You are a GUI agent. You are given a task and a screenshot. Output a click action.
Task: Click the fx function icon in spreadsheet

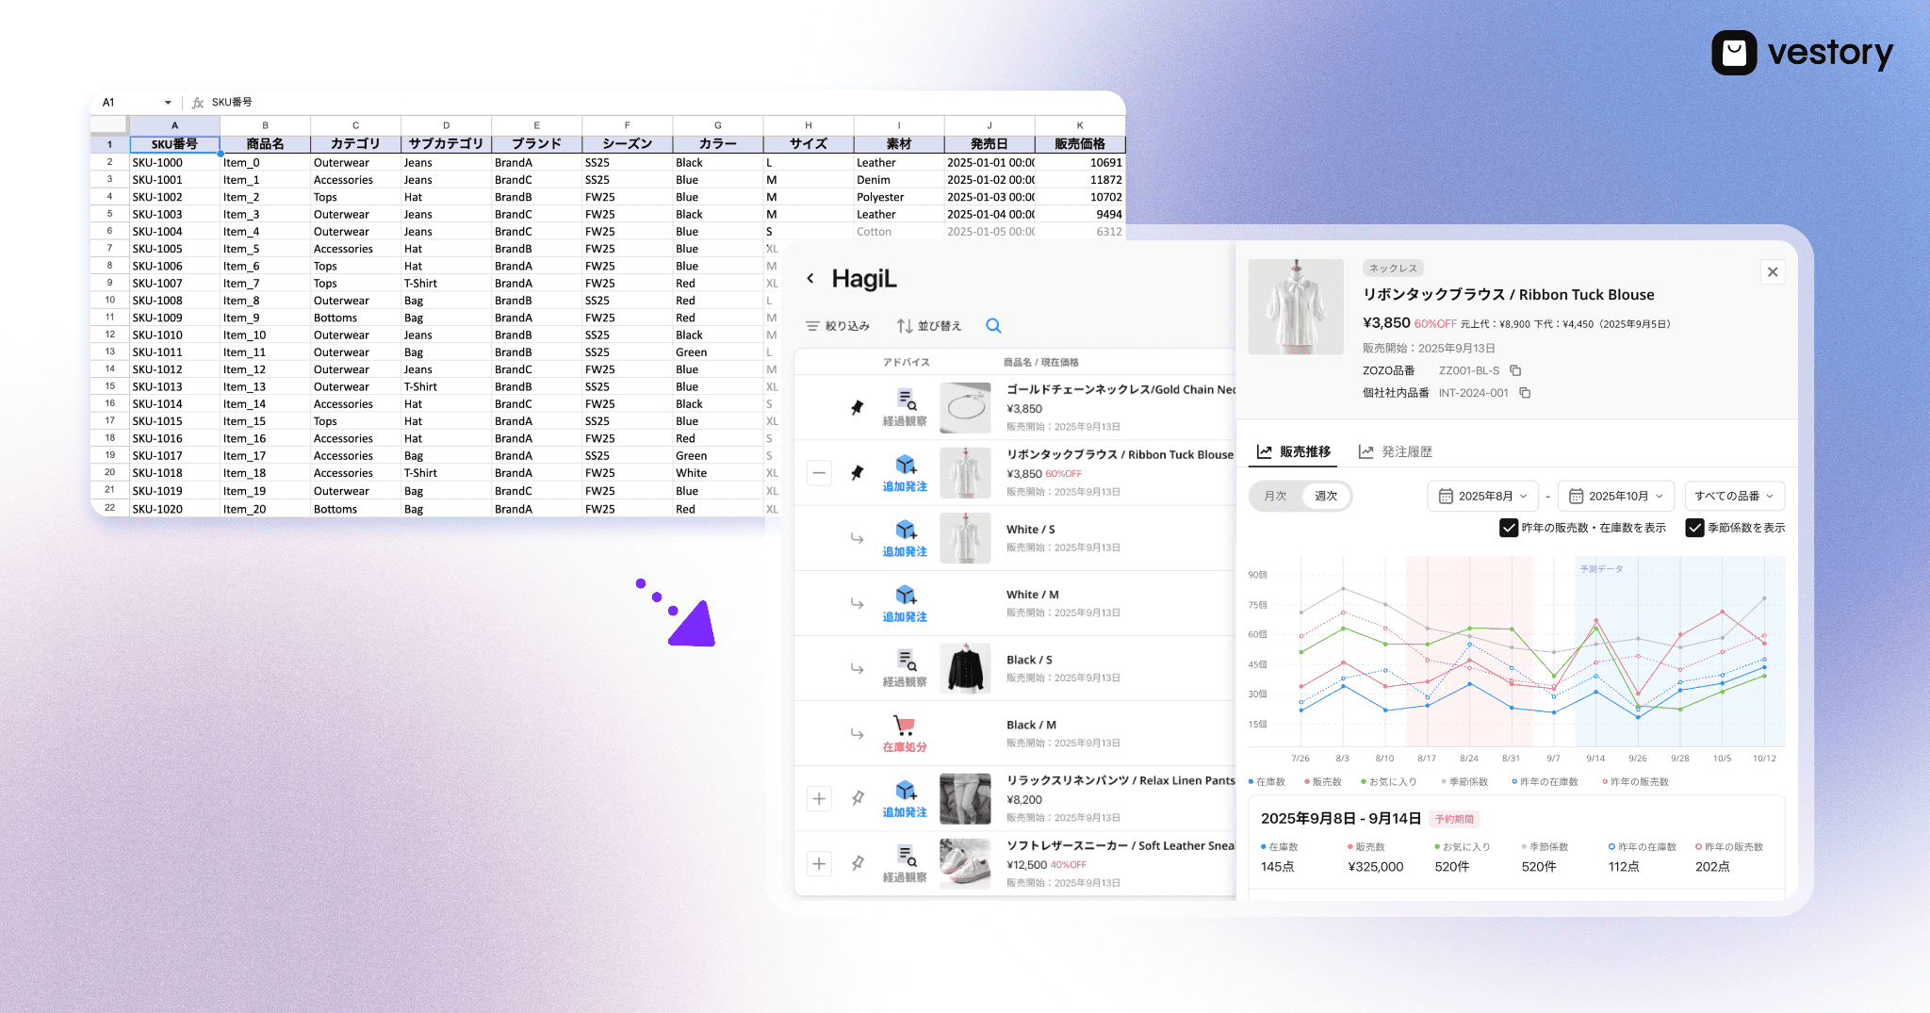point(198,103)
